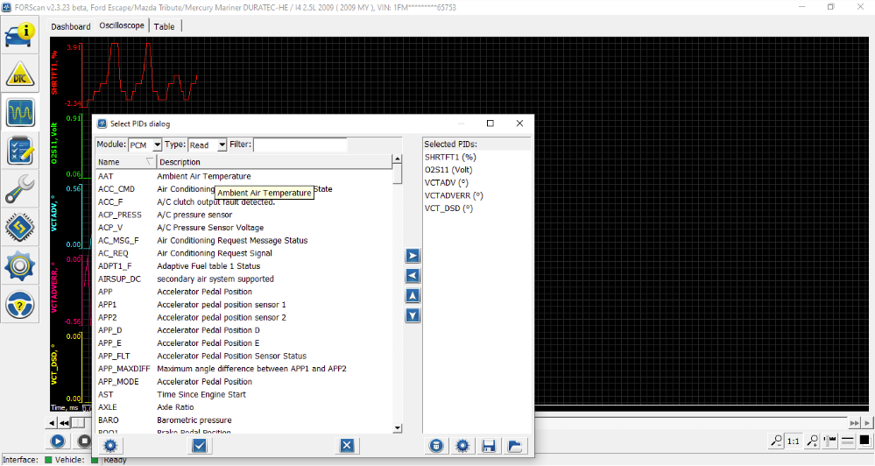Save the selected PIDs profile with disk icon
Viewport: 875px width, 466px height.
coord(490,446)
